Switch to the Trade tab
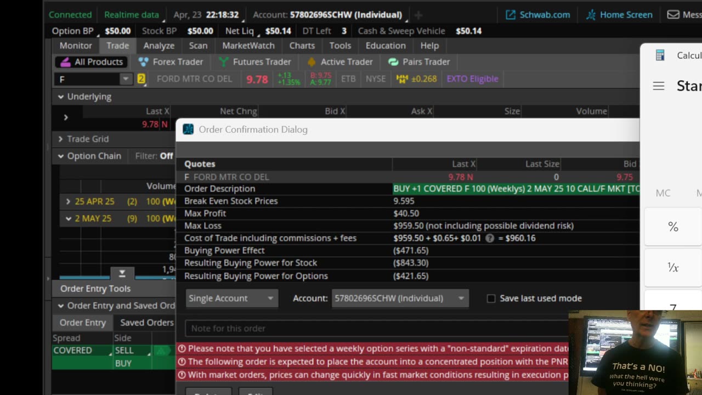702x395 pixels. 118,46
